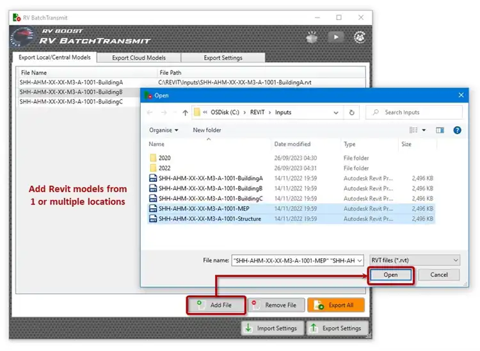Viewport: 480px width, 351px height.
Task: Open the community/support icon in header
Action: coord(360,37)
